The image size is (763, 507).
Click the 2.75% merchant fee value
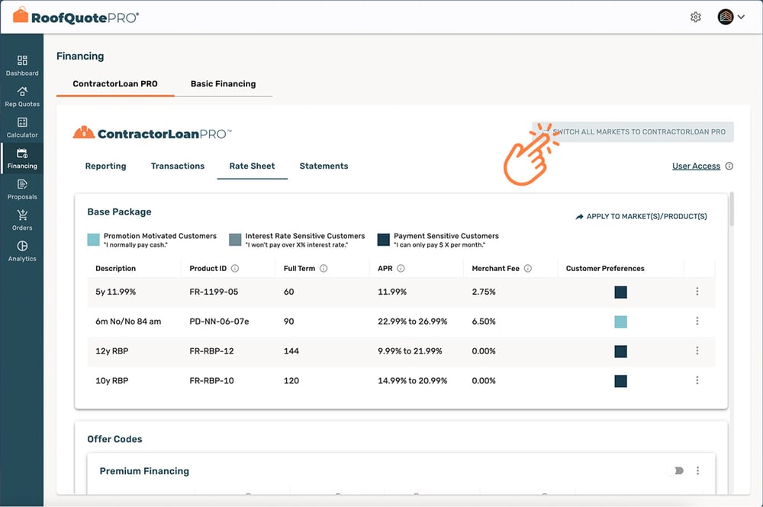[x=484, y=292]
